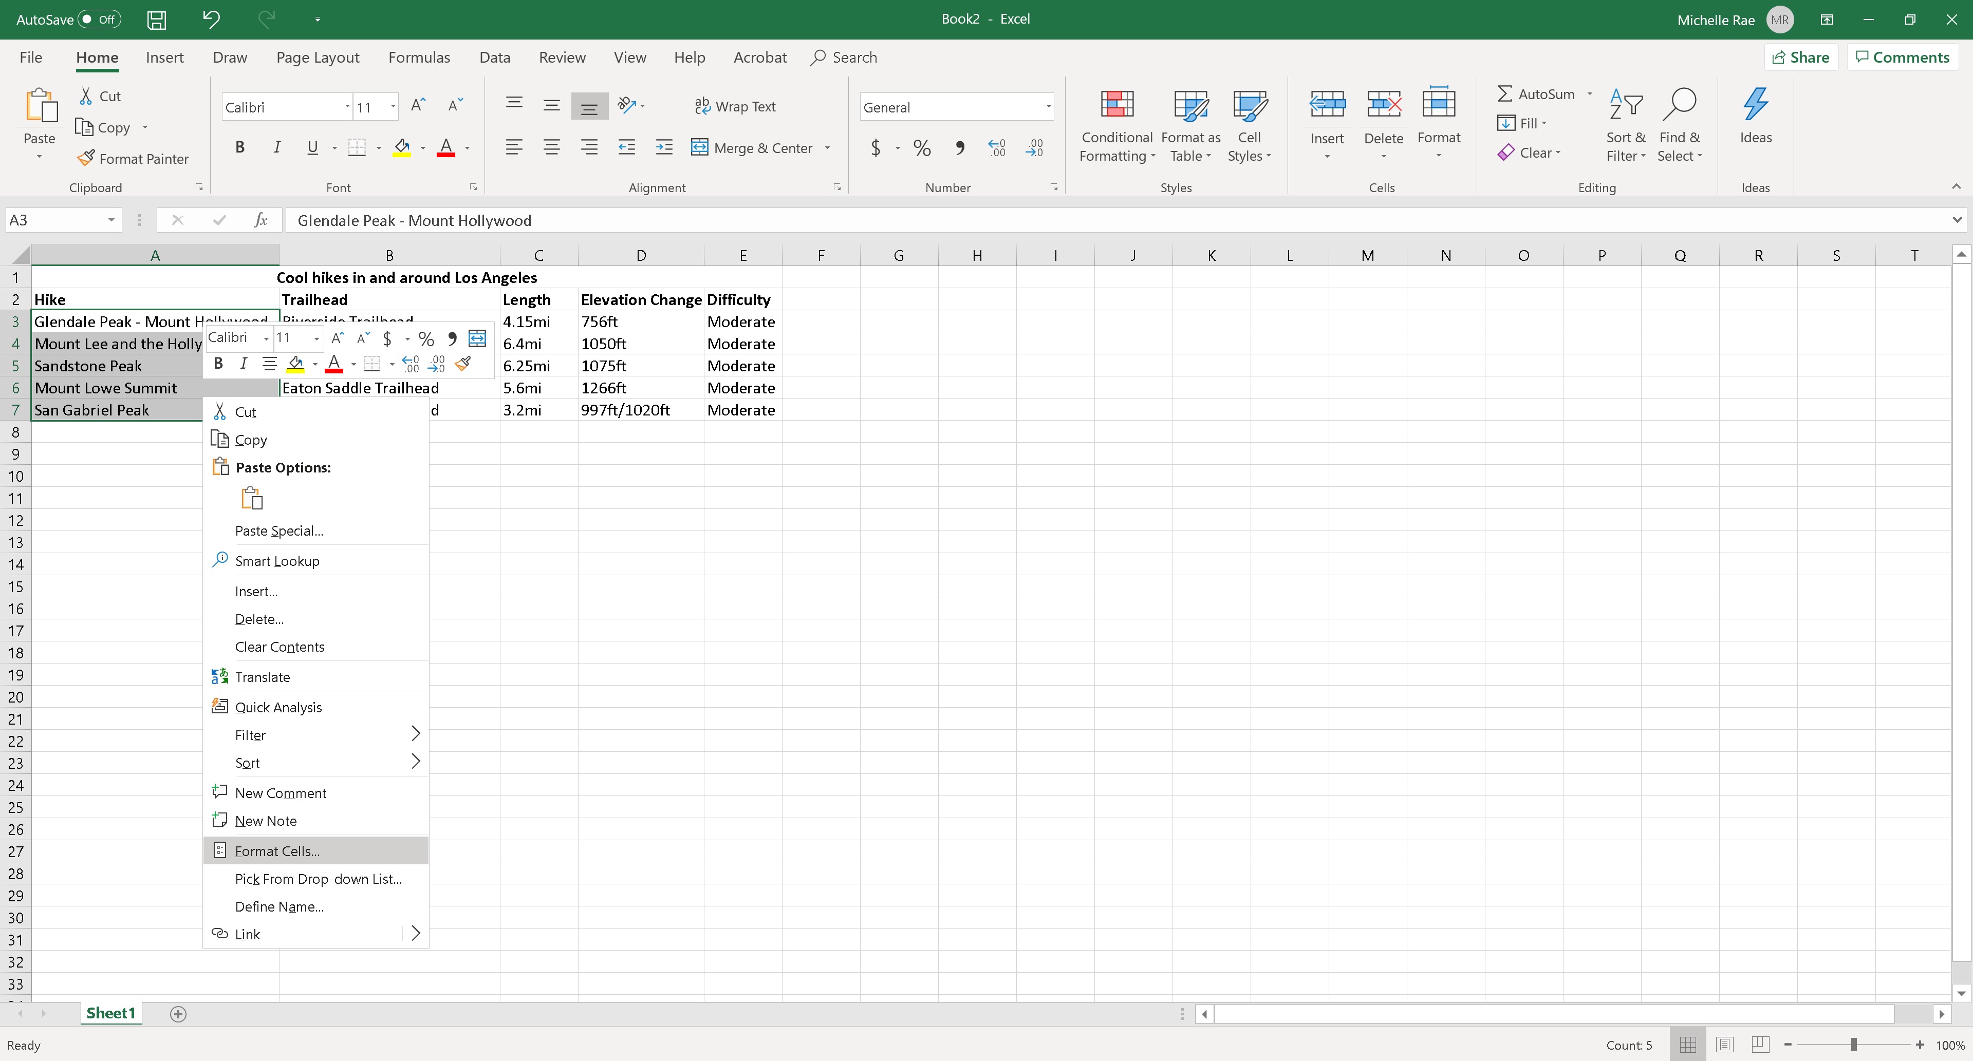The image size is (1973, 1061).
Task: Toggle Bold in the mini toolbar
Action: [218, 364]
